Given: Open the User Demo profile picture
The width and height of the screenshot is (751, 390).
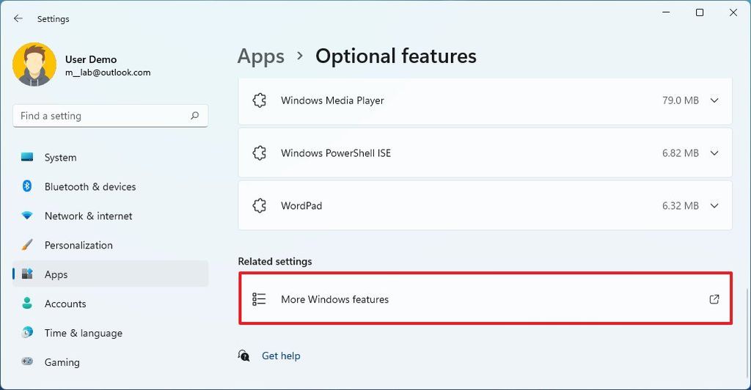Looking at the screenshot, I should click(34, 65).
